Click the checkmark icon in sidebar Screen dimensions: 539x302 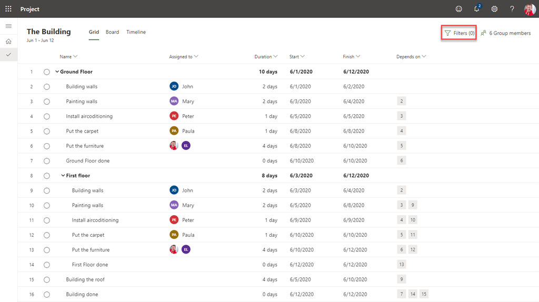(8, 55)
